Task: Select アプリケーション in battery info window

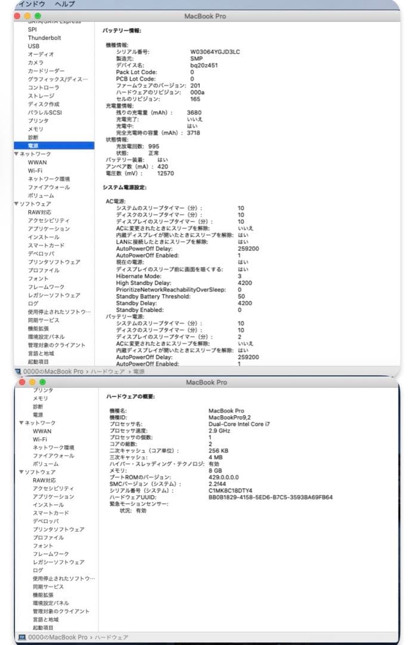Action: (x=48, y=229)
